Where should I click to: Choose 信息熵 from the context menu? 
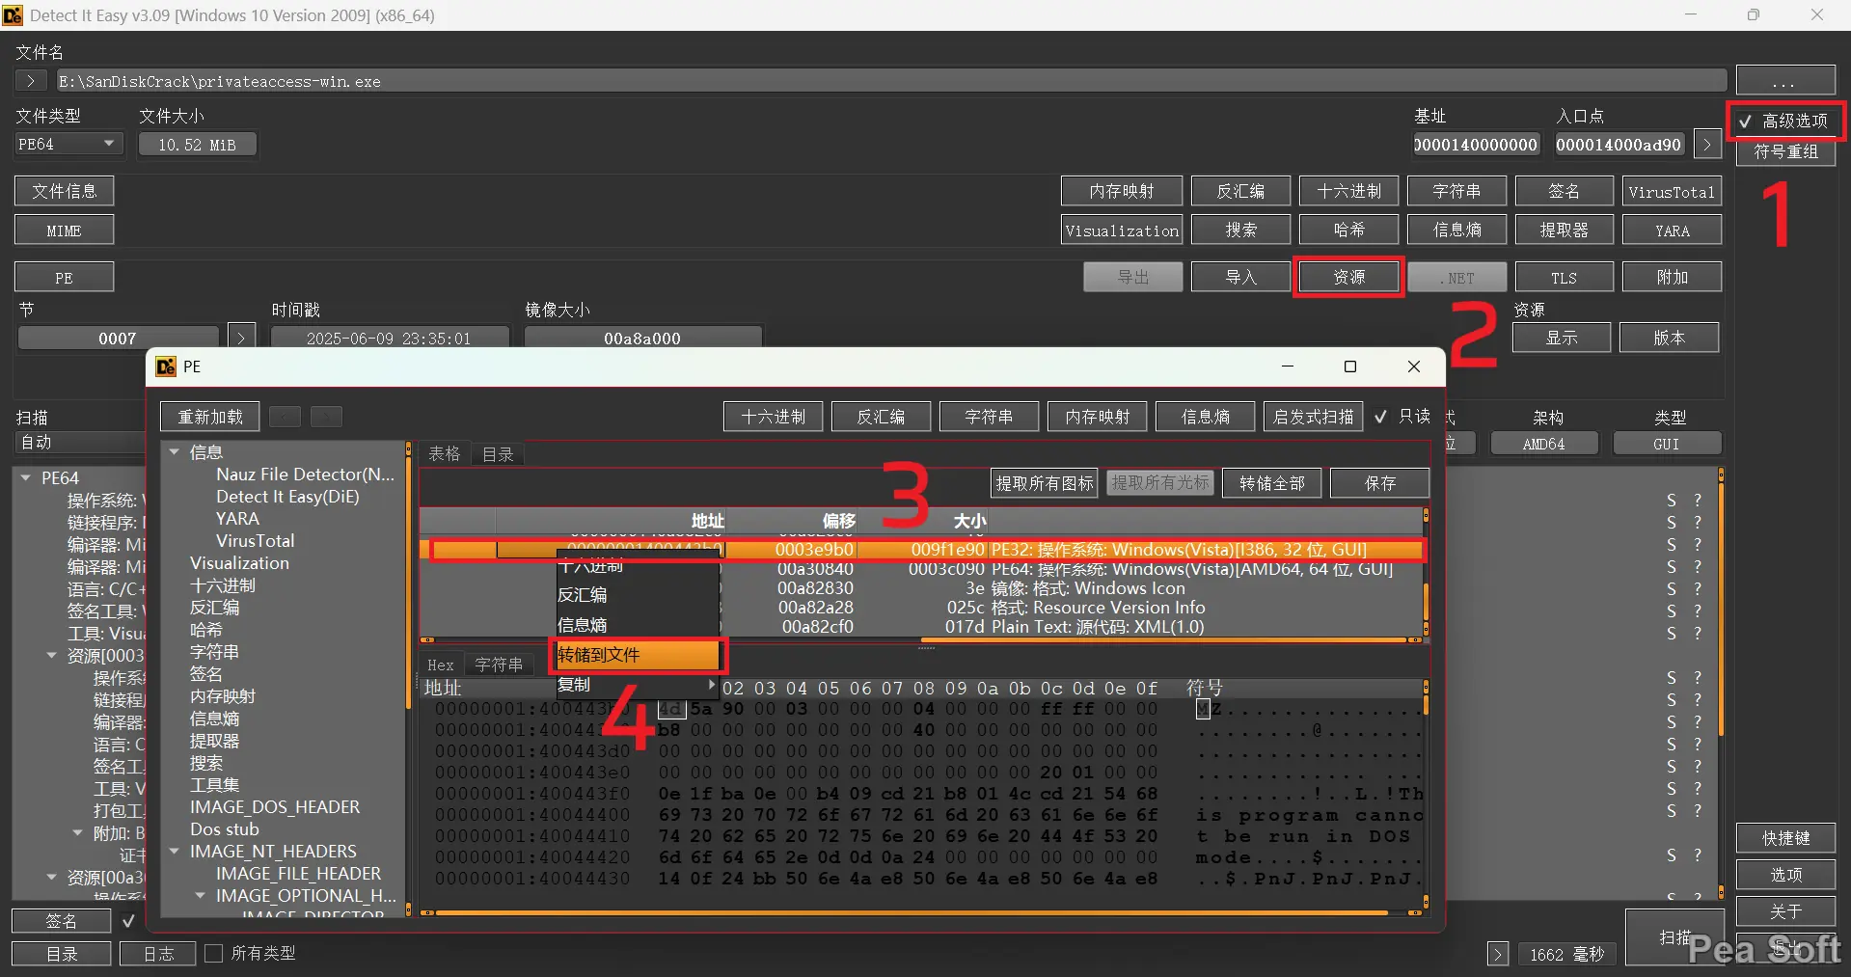point(637,625)
